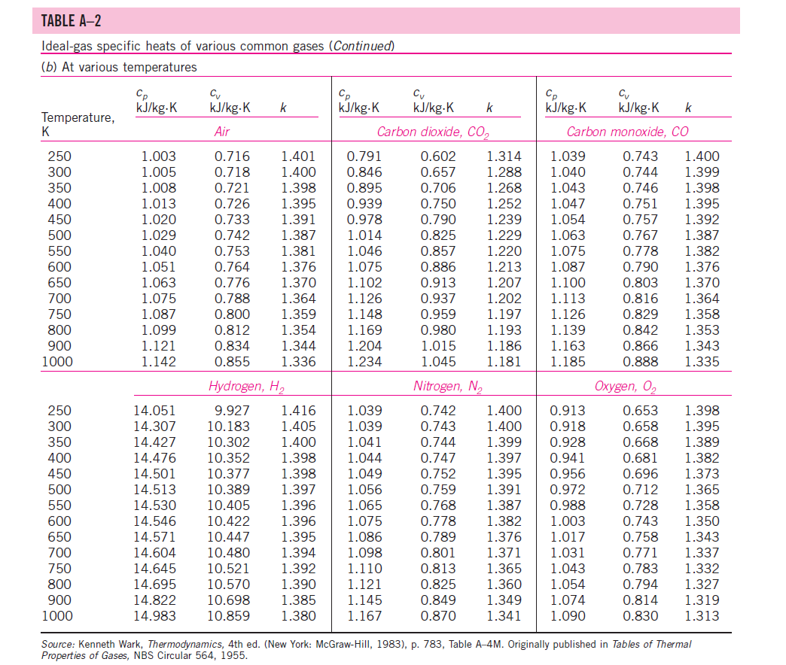Select Nitrogen cp value 1.167
This screenshot has height=665, width=786.
[364, 616]
